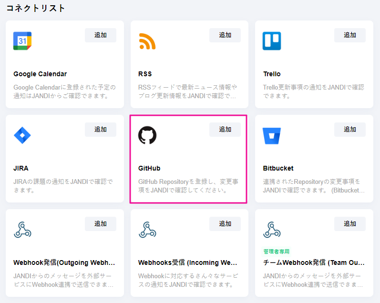Select the Trello card title

tap(272, 74)
